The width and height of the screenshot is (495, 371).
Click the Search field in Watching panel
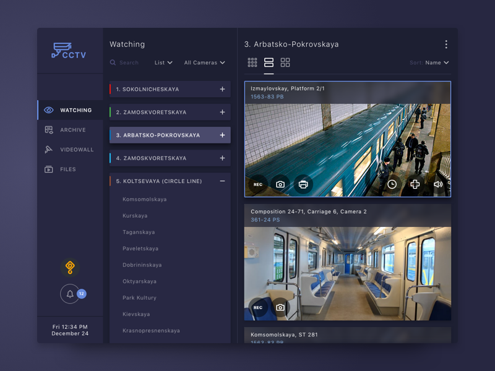pyautogui.click(x=129, y=62)
